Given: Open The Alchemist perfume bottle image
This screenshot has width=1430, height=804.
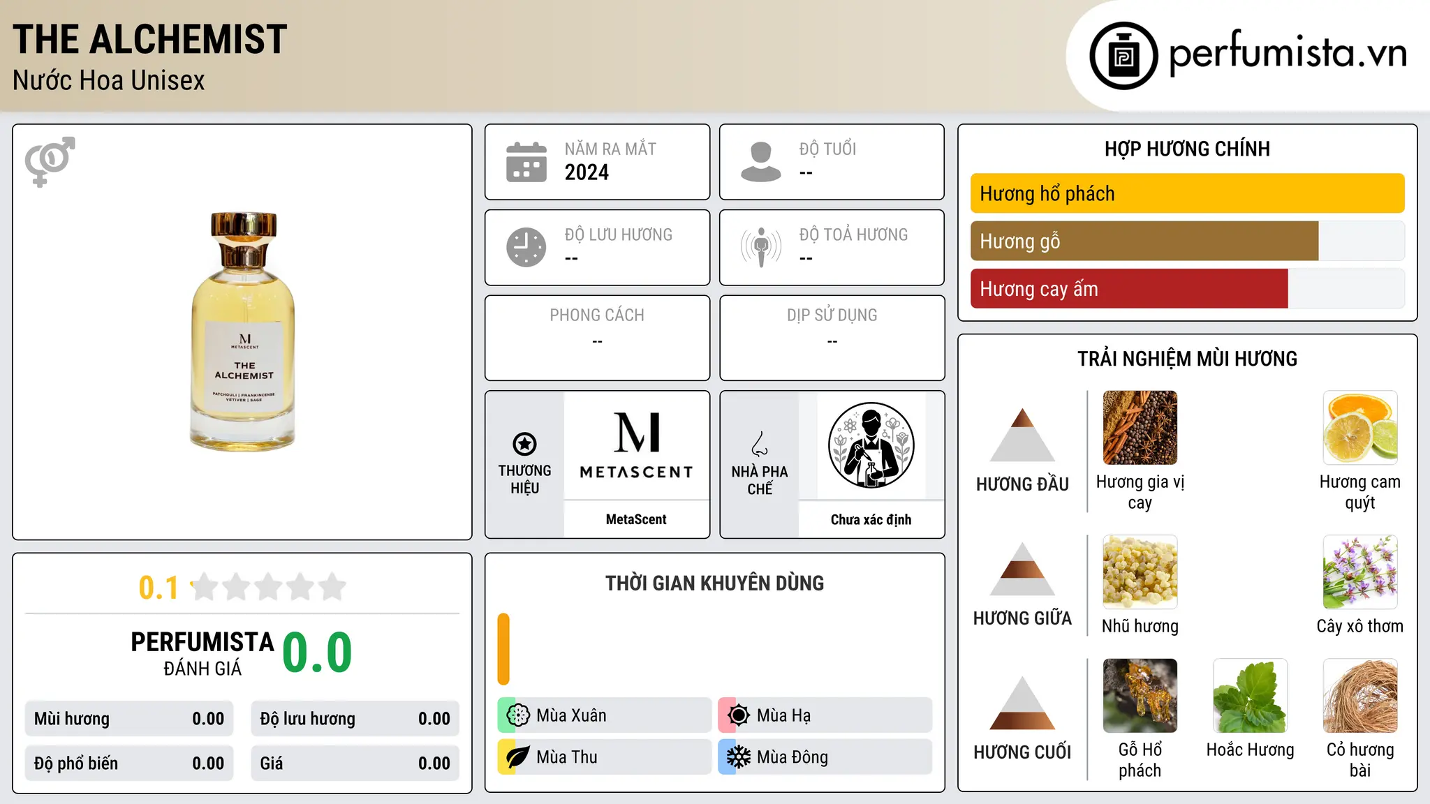Looking at the screenshot, I should [x=243, y=332].
